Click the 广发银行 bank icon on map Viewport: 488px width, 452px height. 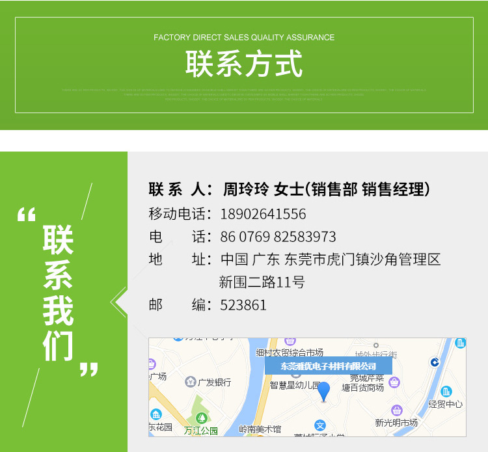tap(190, 382)
